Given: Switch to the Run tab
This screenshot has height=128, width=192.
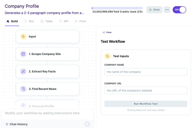Looking at the screenshot, I should (x=29, y=21).
